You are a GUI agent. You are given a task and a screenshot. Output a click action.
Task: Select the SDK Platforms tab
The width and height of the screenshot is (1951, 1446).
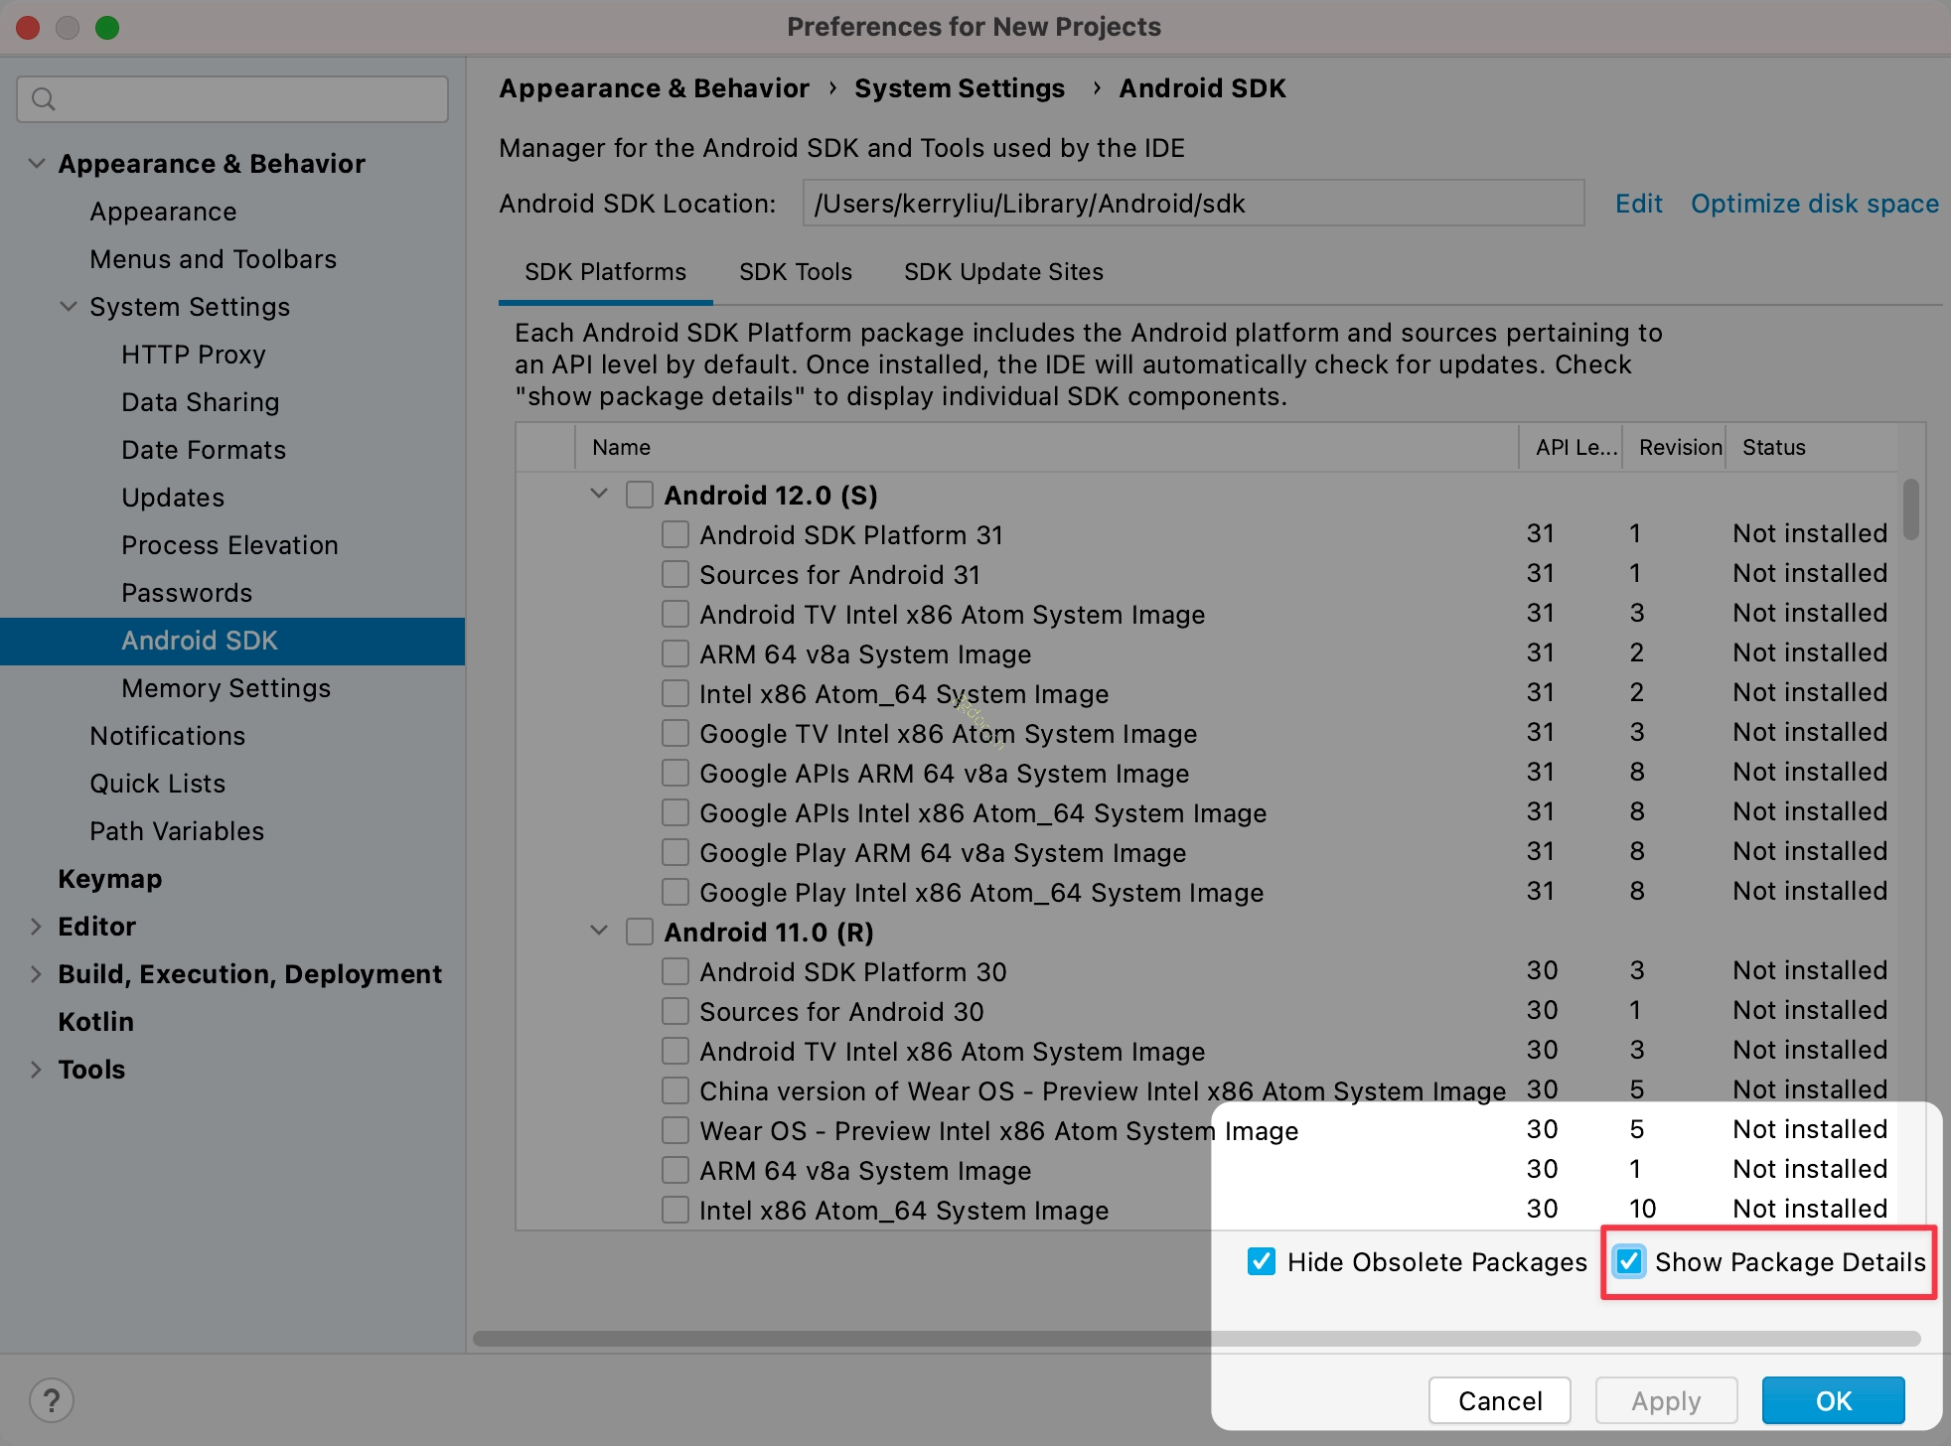click(605, 272)
